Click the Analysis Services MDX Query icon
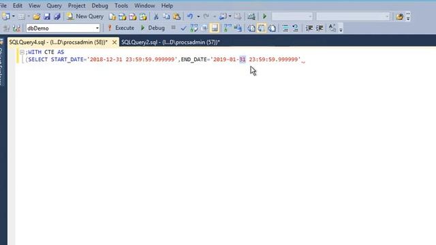The width and height of the screenshot is (436, 245). pos(123,16)
